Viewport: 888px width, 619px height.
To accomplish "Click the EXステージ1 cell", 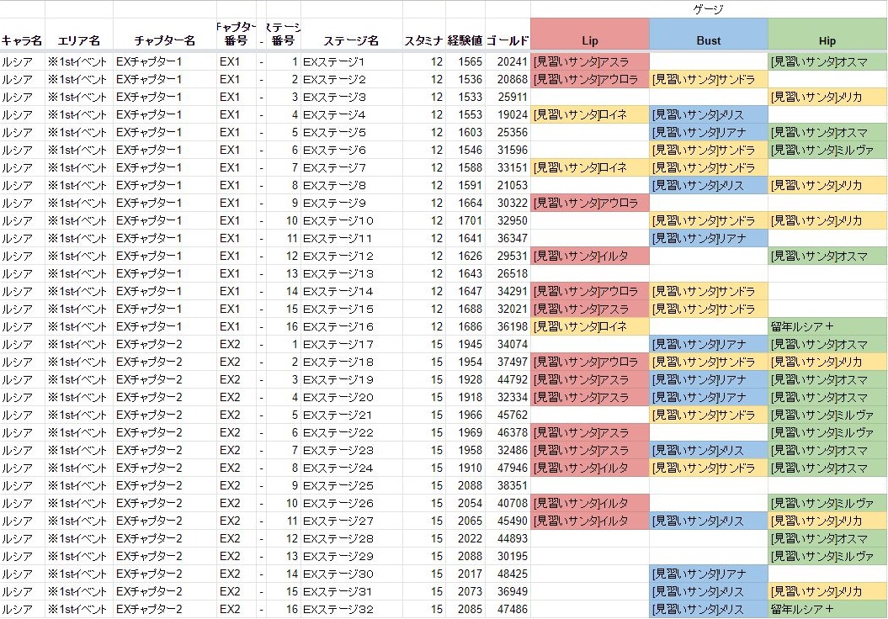I will 350,61.
